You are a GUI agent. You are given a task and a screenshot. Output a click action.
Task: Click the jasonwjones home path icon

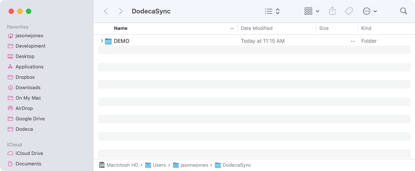[x=176, y=165]
